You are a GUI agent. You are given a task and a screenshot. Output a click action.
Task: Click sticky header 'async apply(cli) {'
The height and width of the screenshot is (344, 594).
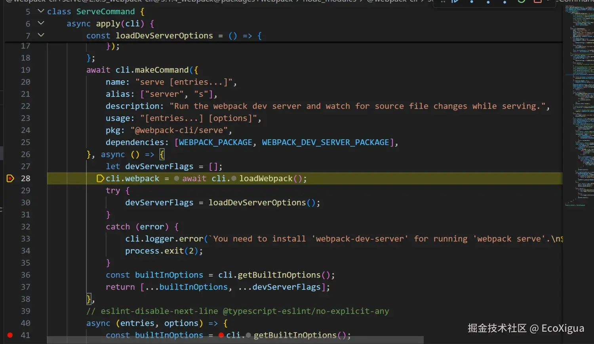(110, 24)
